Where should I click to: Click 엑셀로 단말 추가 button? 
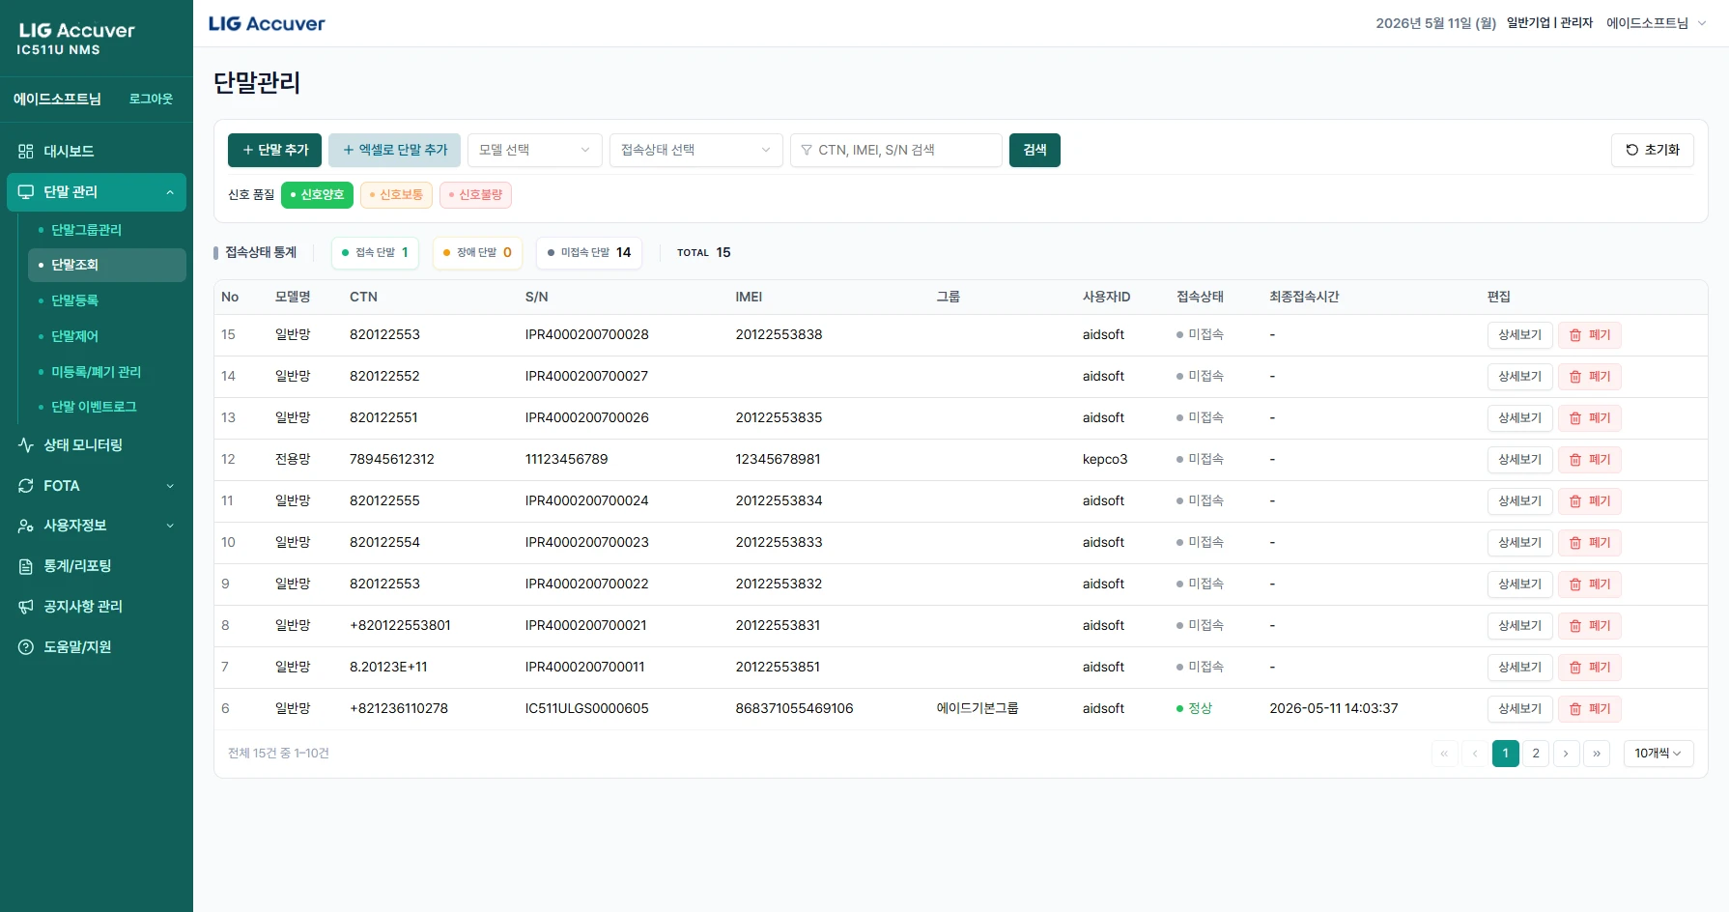point(394,150)
